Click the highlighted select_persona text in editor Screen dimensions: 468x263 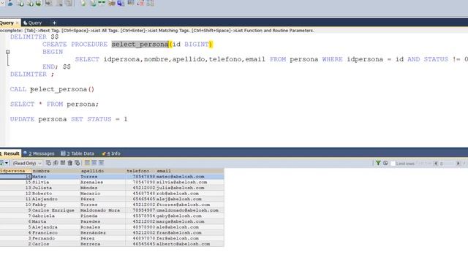pos(140,45)
